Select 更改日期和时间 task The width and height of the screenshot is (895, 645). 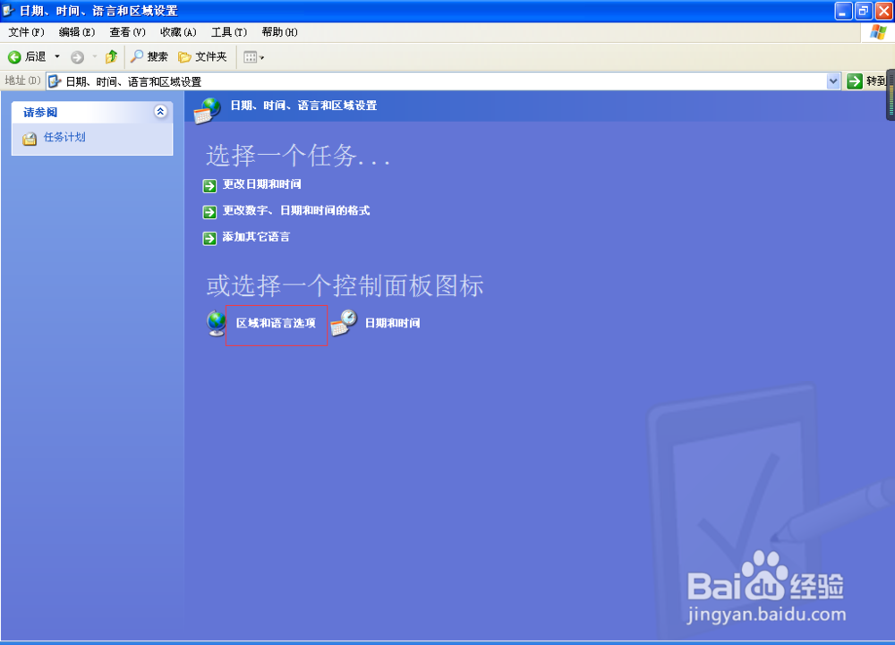262,184
